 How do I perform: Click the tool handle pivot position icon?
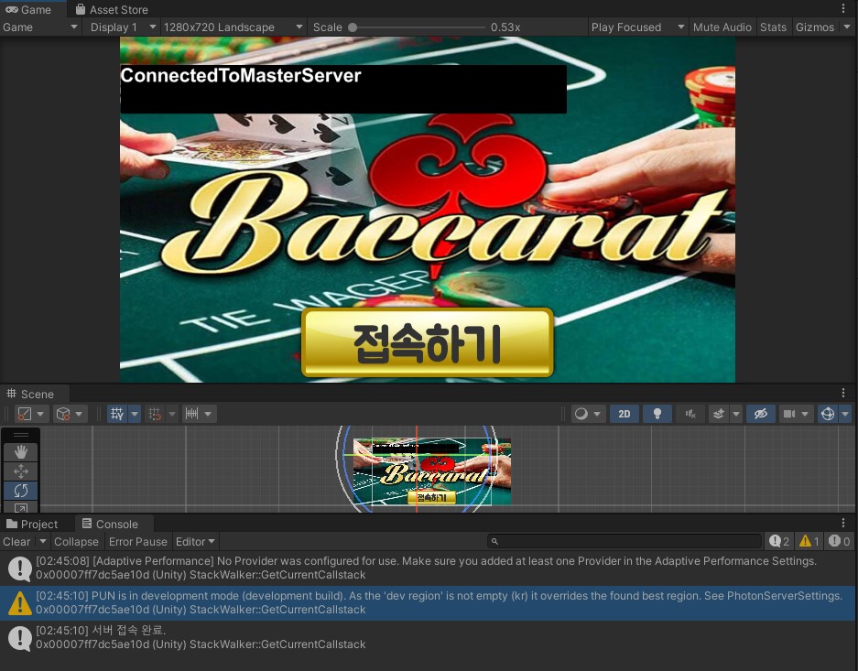click(25, 414)
